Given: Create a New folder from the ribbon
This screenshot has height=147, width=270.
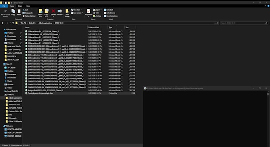Looking at the screenshot, I should click(x=67, y=13).
